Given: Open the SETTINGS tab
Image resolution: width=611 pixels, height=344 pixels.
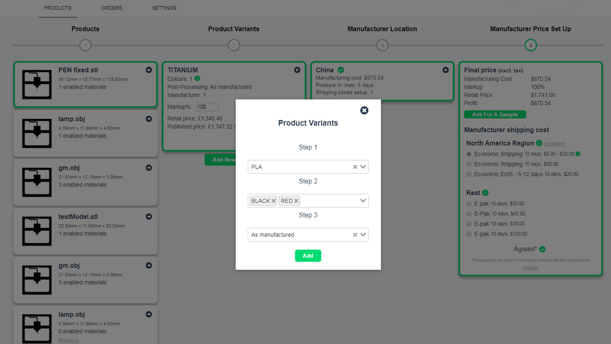Looking at the screenshot, I should tap(164, 8).
